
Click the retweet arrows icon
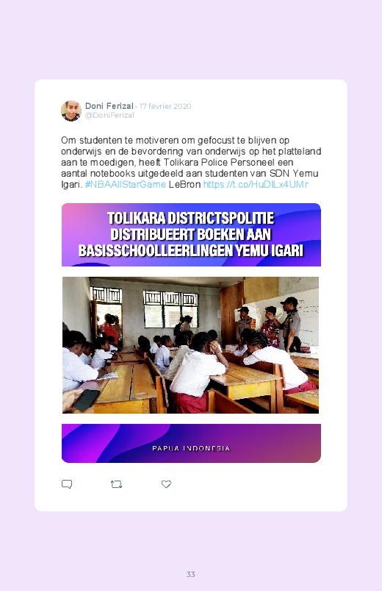(116, 484)
